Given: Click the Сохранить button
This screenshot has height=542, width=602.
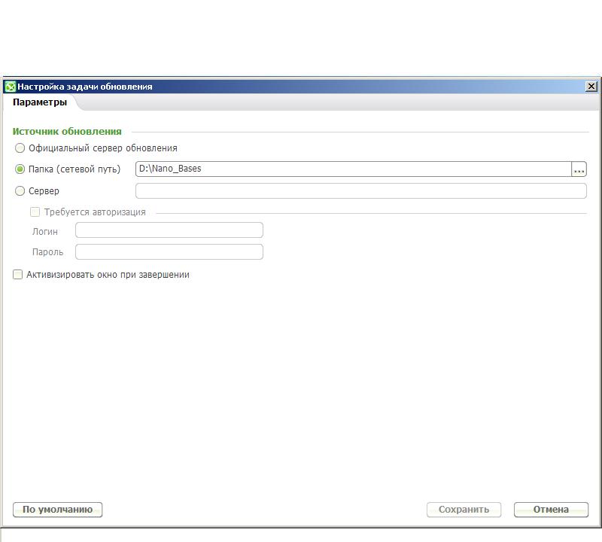Looking at the screenshot, I should [x=464, y=510].
